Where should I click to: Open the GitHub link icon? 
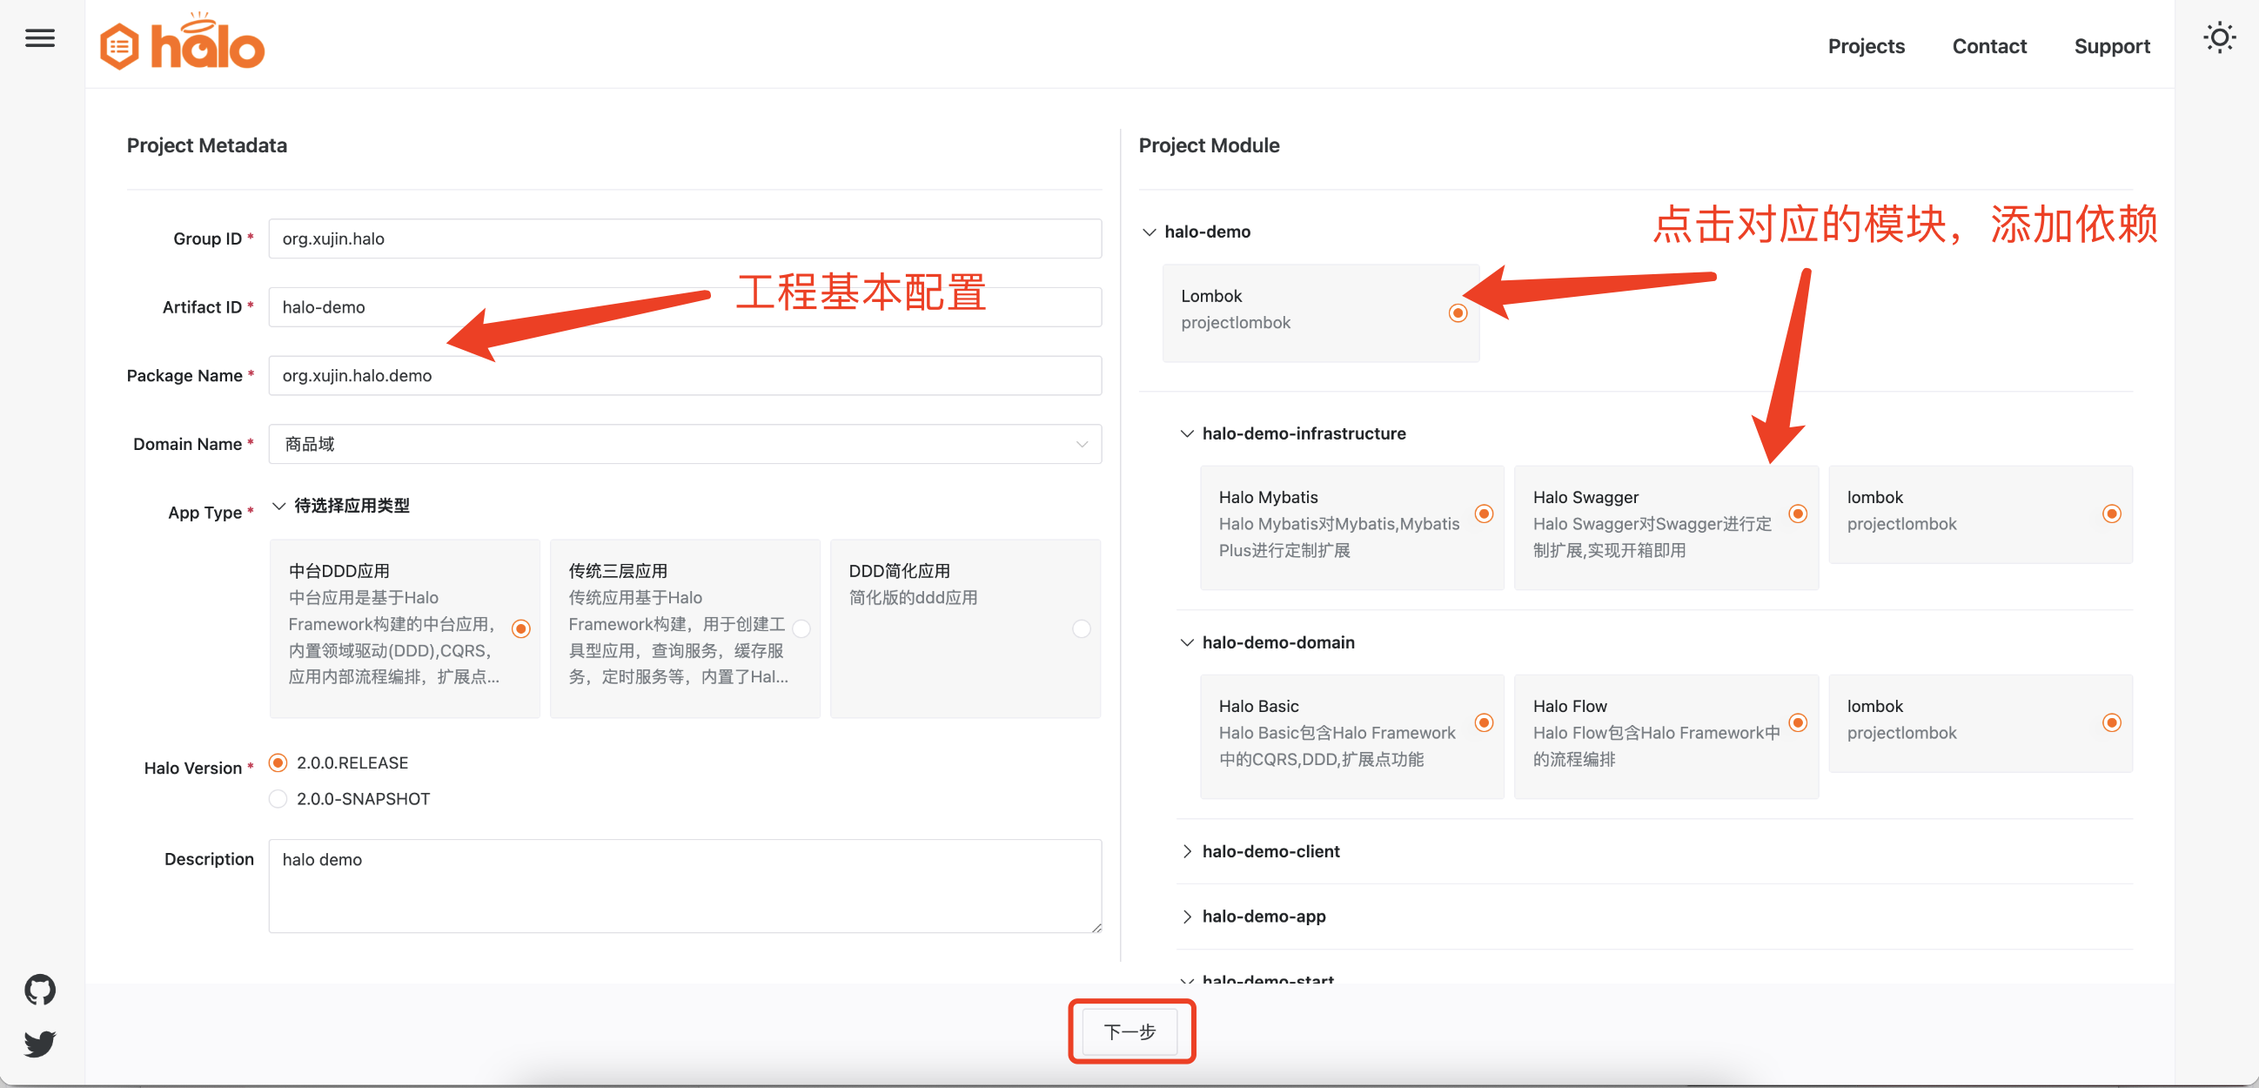click(x=39, y=990)
